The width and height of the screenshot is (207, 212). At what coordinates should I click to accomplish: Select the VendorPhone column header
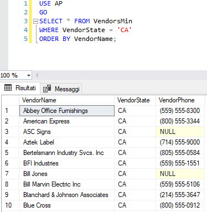(x=180, y=100)
